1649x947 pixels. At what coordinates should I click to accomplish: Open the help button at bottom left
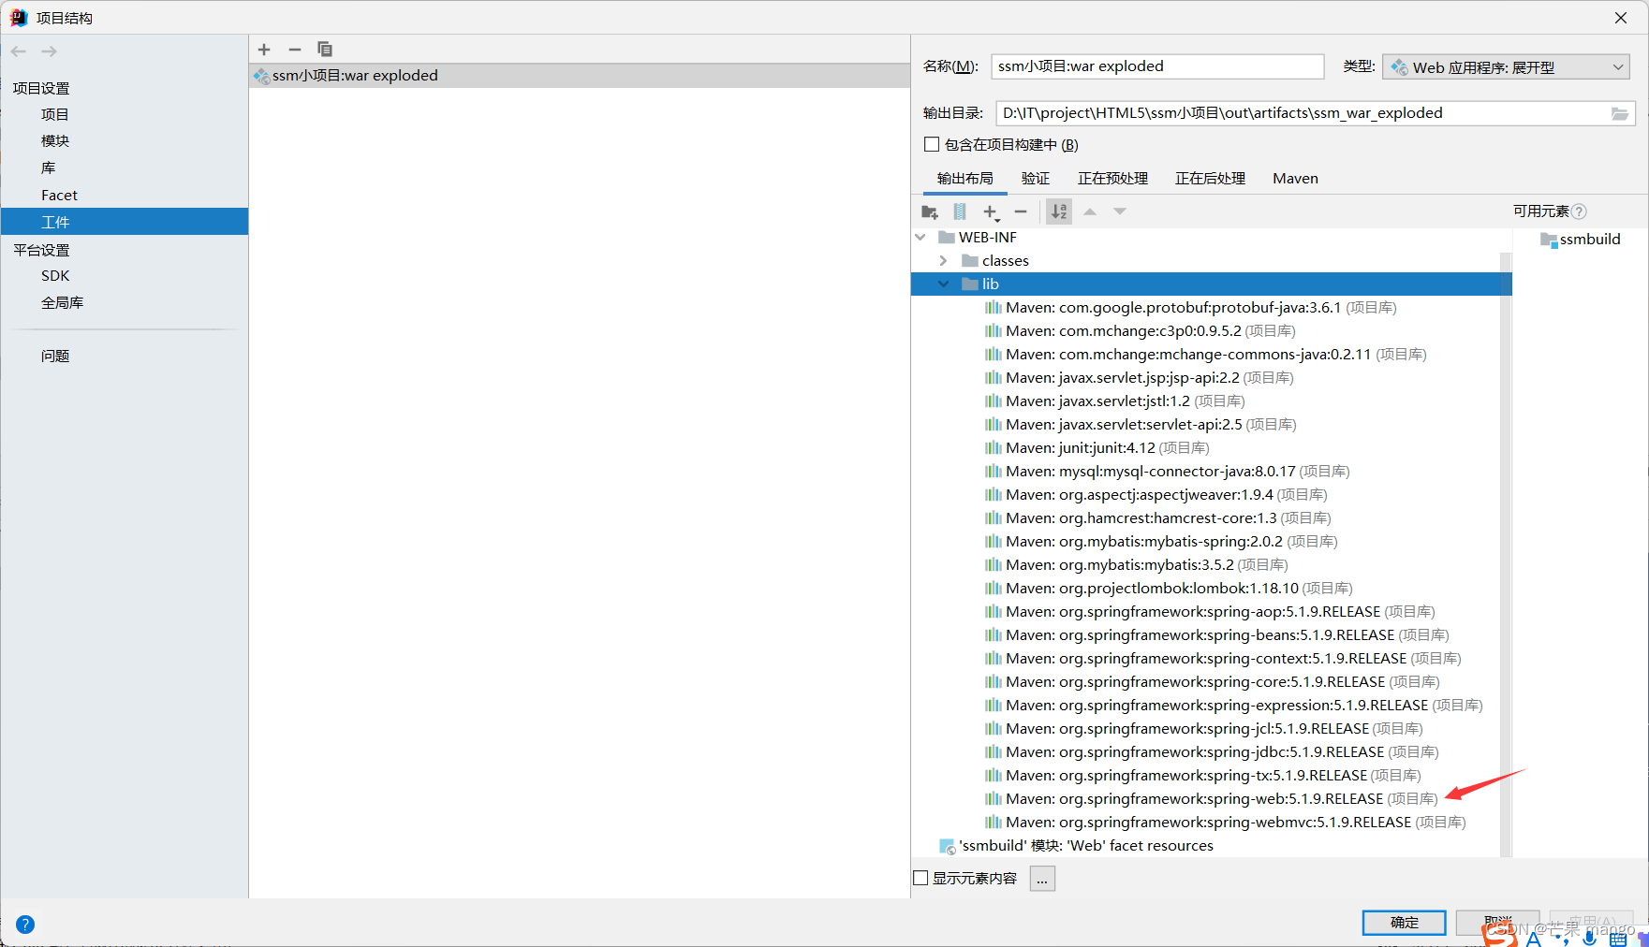[25, 925]
